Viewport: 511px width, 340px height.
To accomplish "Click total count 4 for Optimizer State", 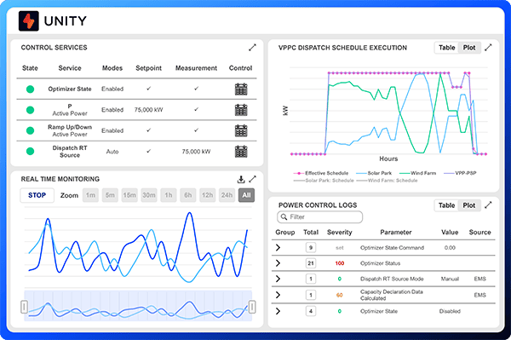I will [311, 311].
